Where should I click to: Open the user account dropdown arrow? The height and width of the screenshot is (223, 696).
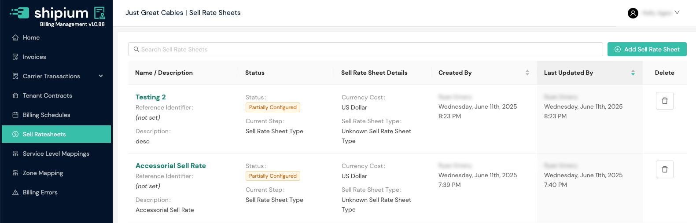pos(677,13)
